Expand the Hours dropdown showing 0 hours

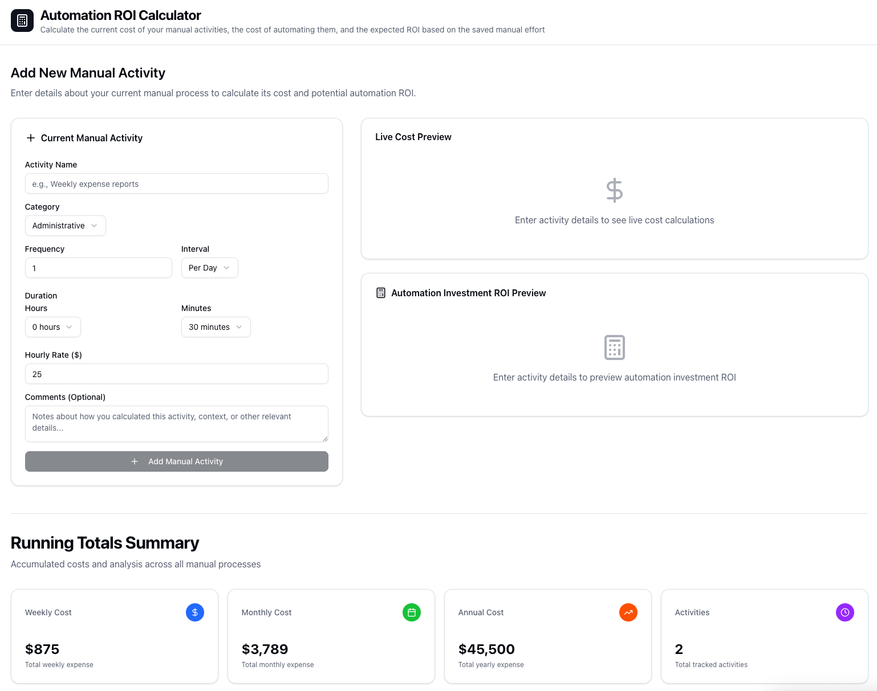click(52, 327)
